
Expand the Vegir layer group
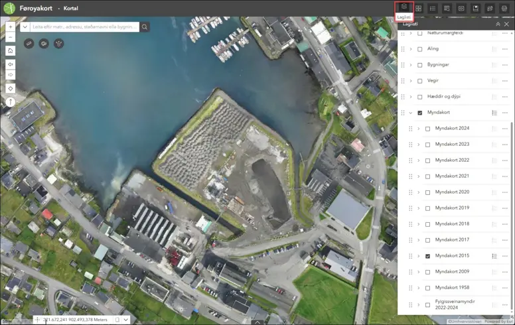411,81
